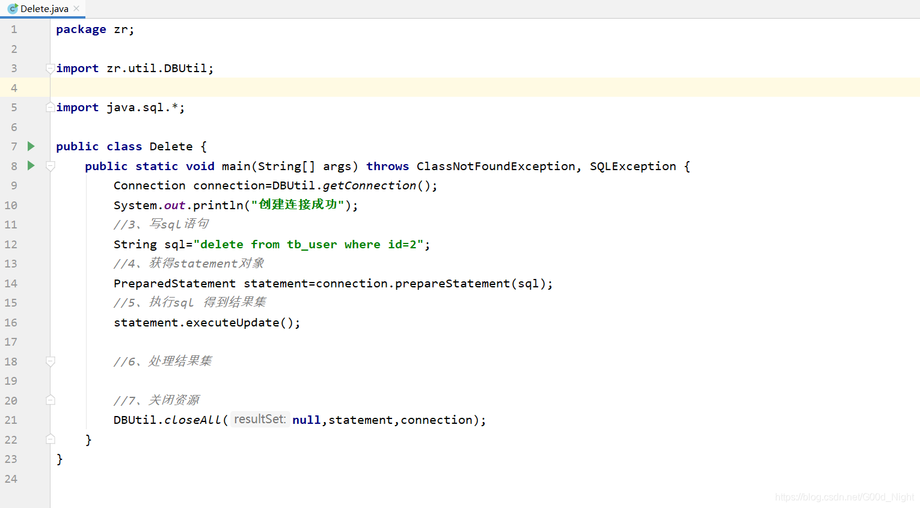
Task: Toggle comment fold marker at line 20
Action: (x=51, y=400)
